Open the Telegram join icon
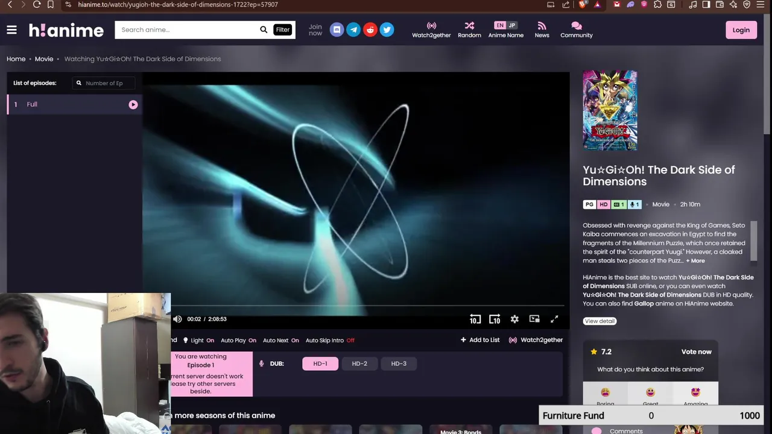The image size is (772, 434). [353, 30]
